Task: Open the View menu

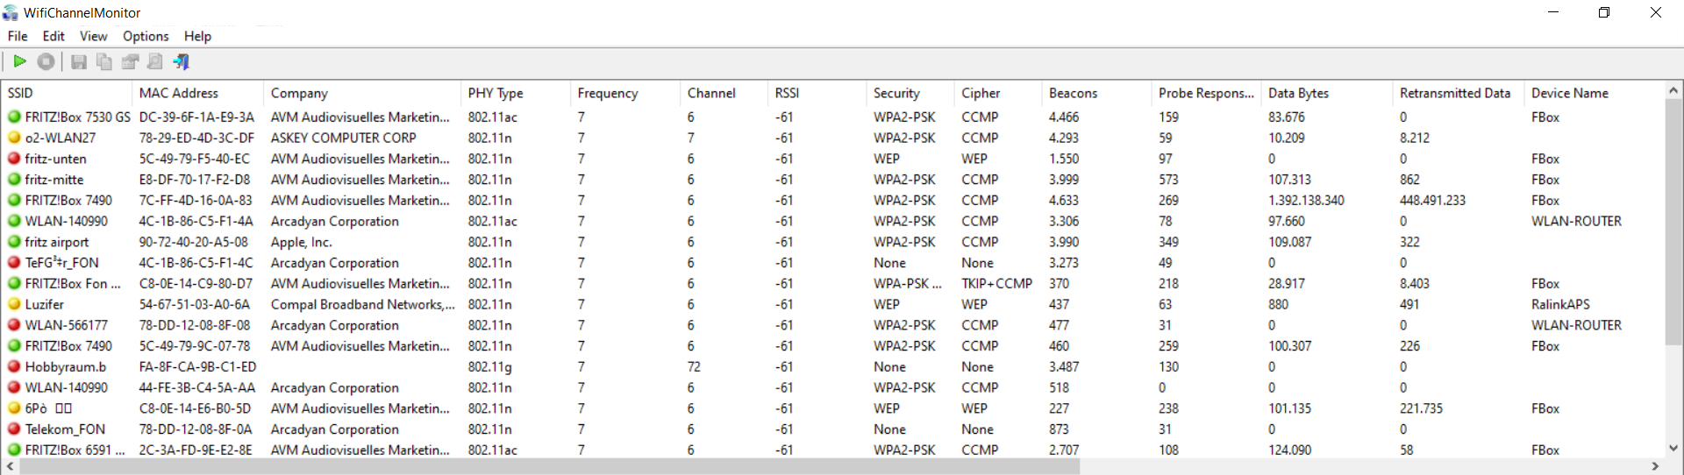Action: click(93, 36)
